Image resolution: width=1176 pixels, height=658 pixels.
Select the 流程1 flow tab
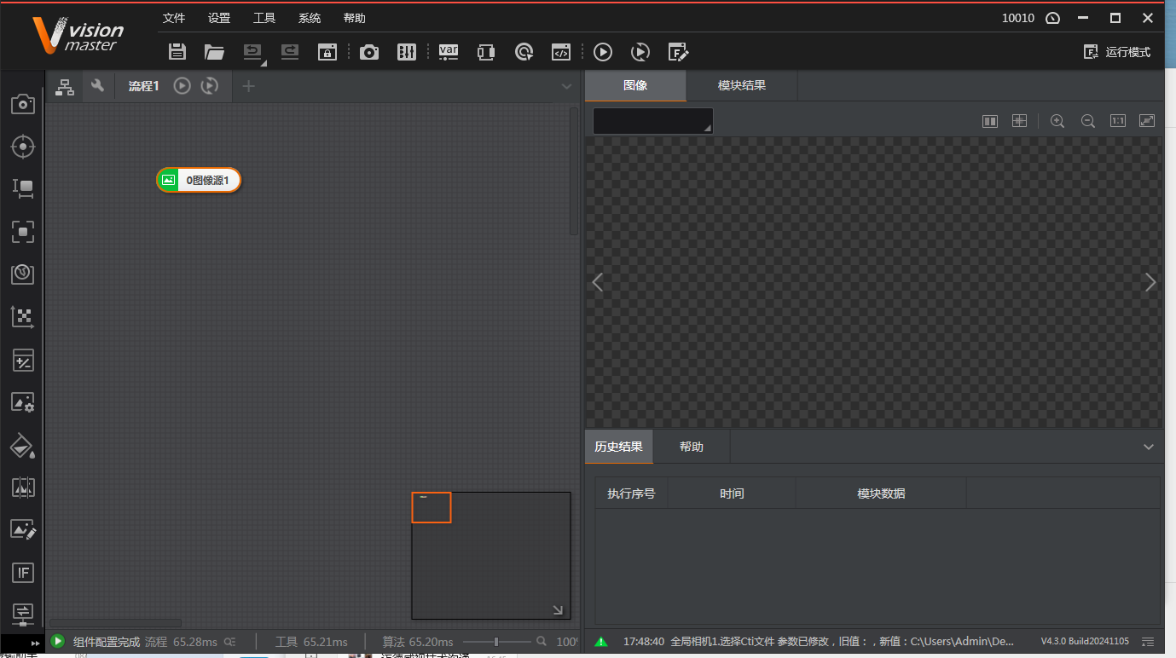click(x=143, y=86)
